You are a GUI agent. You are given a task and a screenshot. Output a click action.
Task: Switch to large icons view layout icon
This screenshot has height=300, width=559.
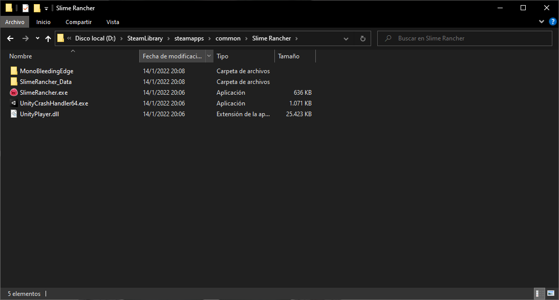[551, 293]
